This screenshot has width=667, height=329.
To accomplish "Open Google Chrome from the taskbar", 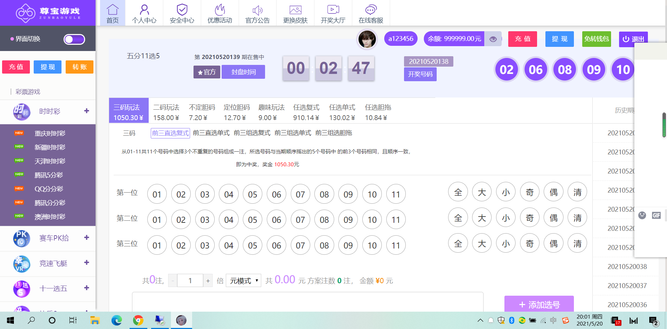I will 138,320.
